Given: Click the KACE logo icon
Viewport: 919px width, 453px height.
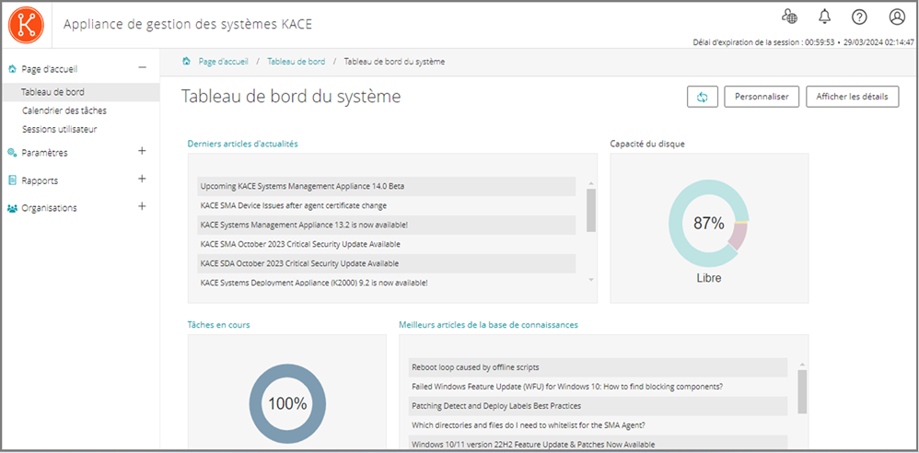Looking at the screenshot, I should click(27, 24).
